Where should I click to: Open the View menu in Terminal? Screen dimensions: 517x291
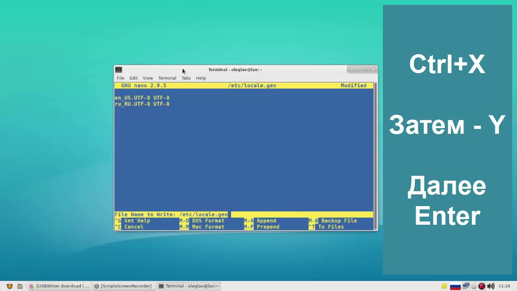pyautogui.click(x=147, y=78)
